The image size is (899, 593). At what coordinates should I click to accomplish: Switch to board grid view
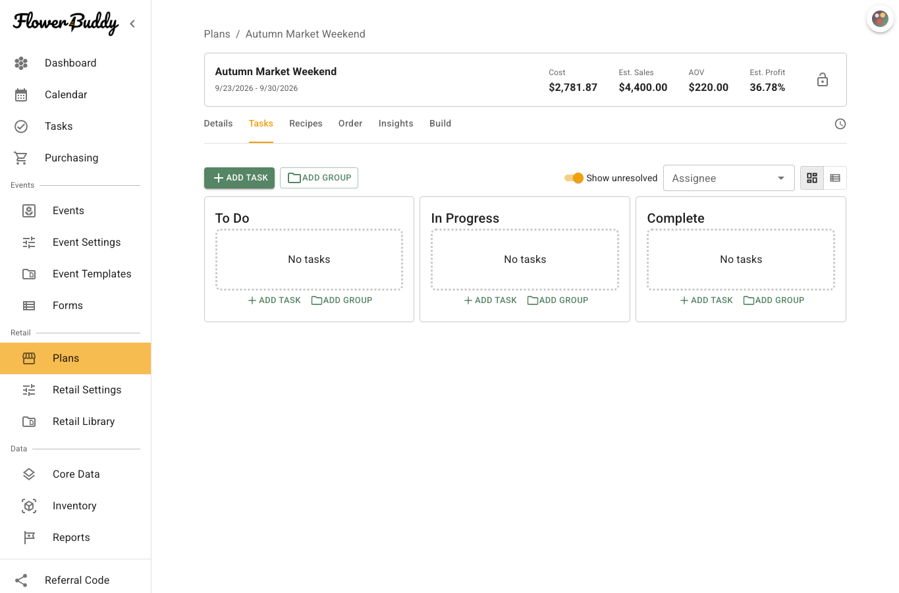[812, 178]
